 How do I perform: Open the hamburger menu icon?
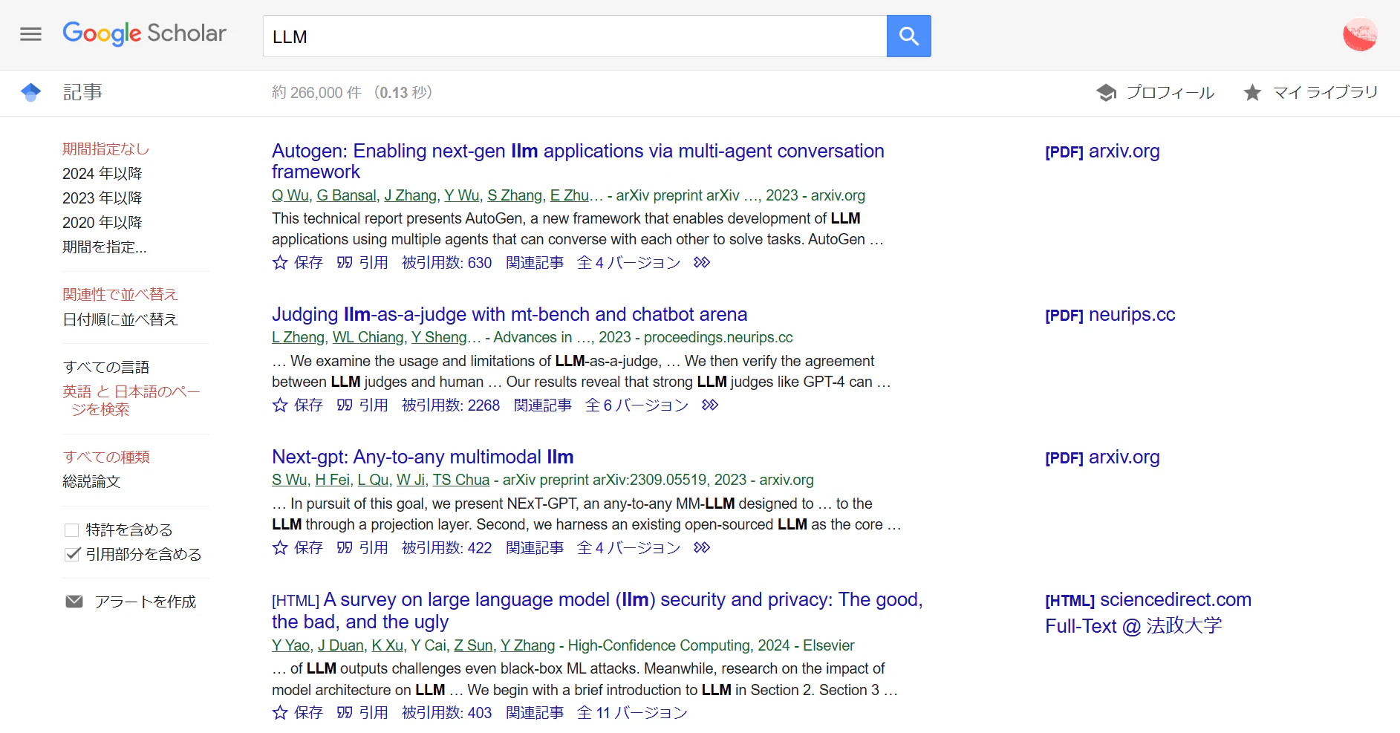pyautogui.click(x=30, y=34)
